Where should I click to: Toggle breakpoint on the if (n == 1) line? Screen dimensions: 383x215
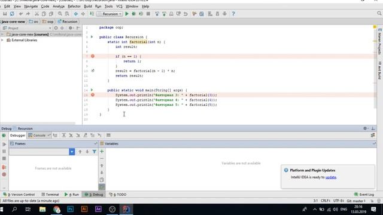coord(93,56)
